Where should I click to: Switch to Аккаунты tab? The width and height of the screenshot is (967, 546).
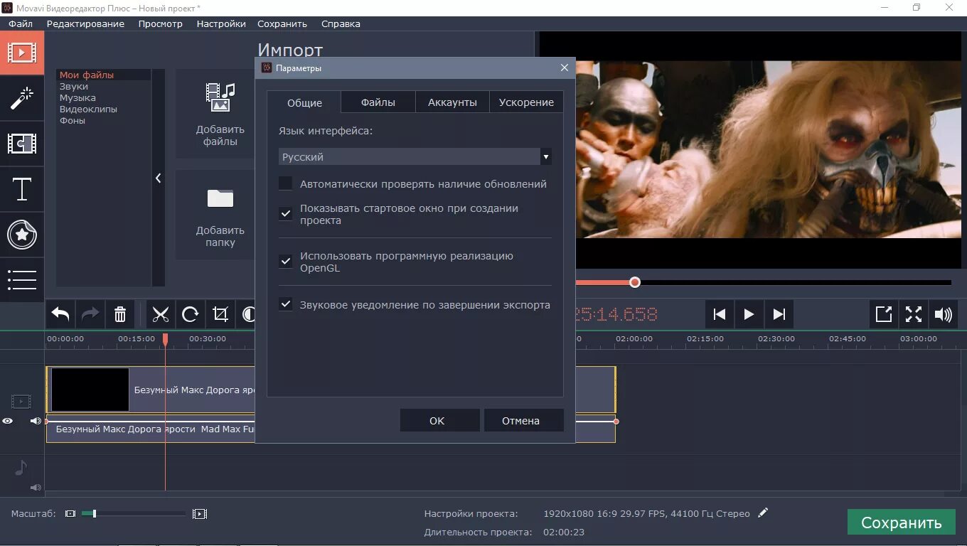[452, 102]
